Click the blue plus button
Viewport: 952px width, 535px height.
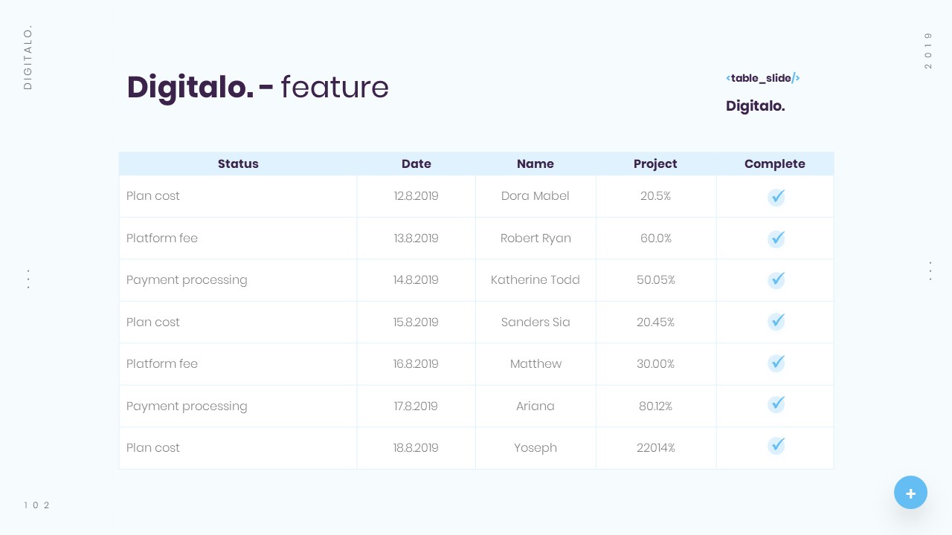pyautogui.click(x=910, y=493)
